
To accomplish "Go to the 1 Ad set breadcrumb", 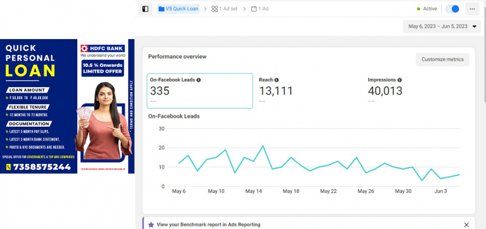I will (225, 9).
